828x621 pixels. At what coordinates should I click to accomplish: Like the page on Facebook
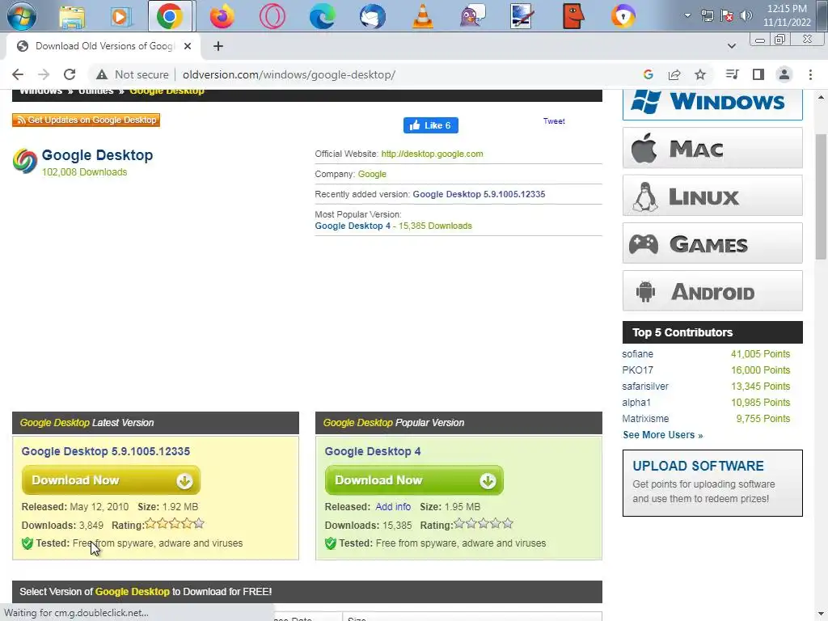(431, 125)
